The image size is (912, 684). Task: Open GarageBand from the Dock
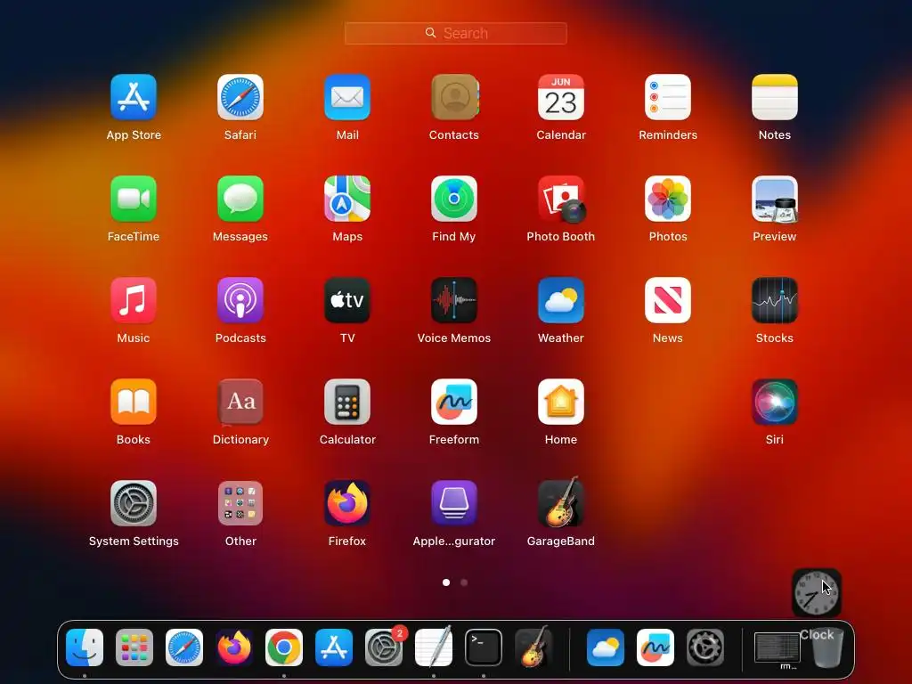point(533,647)
